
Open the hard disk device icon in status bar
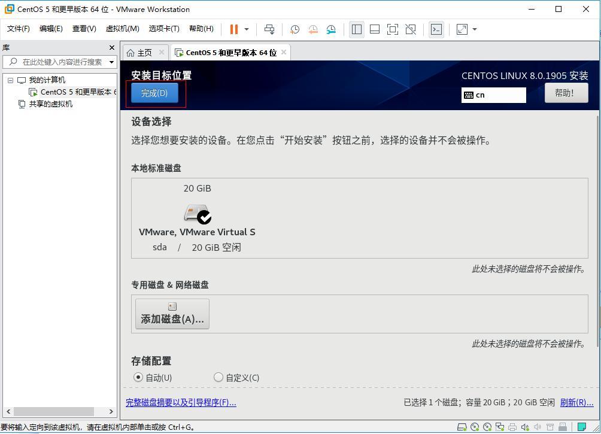click(x=462, y=428)
